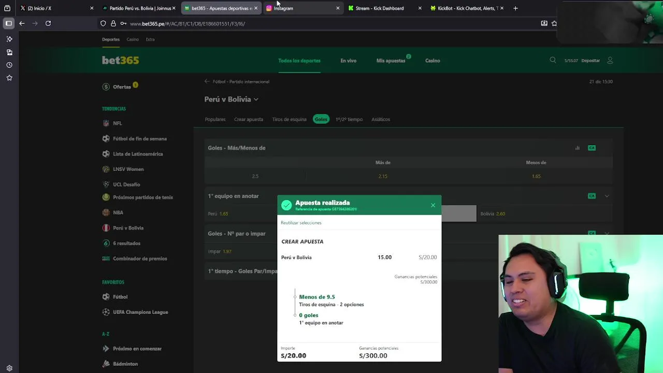Screen dimensions: 663x373
Task: Collapse the 1º equipo en anotar market
Action: coord(607,196)
